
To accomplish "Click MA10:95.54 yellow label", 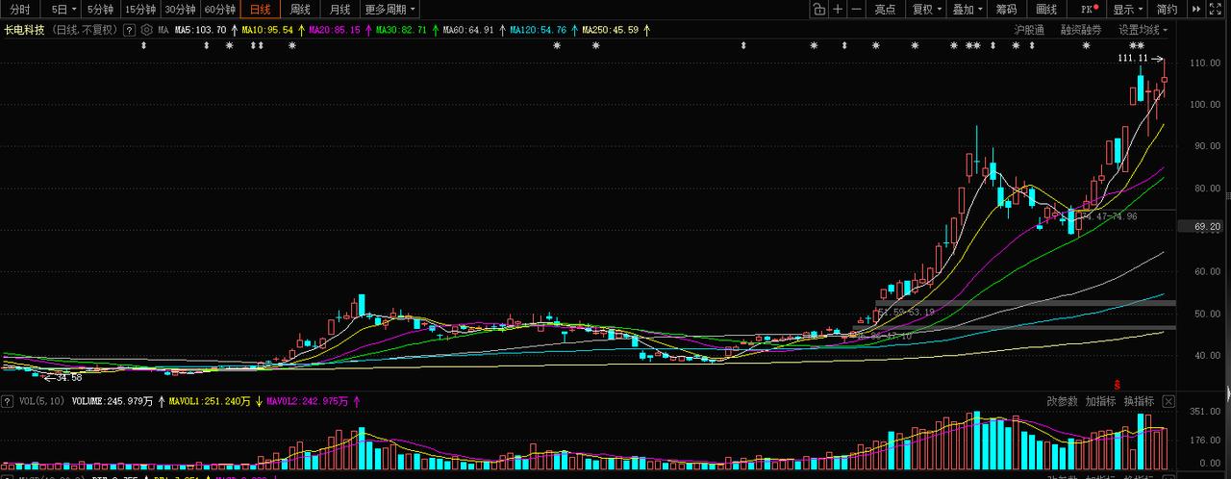I will [267, 30].
